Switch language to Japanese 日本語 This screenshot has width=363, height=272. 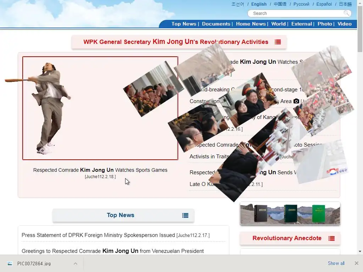[x=345, y=4]
